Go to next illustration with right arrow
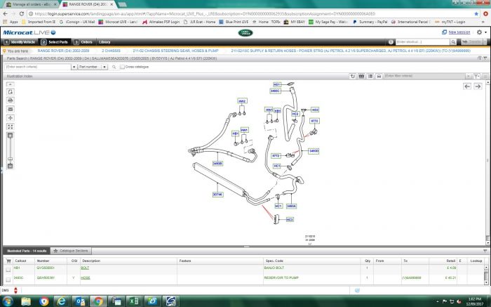The image size is (491, 307). pos(478,86)
